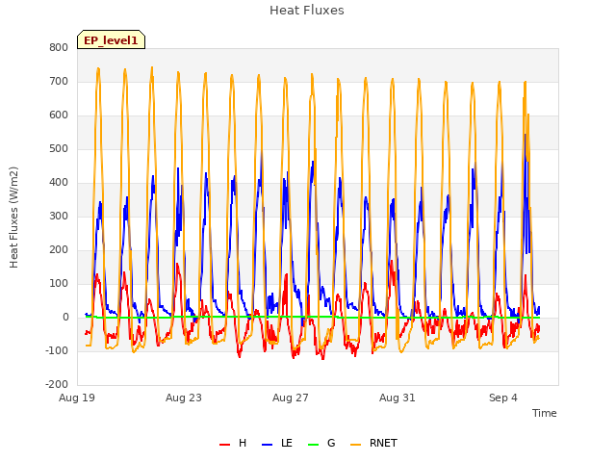Click the -200 y-axis tick label
Image resolution: width=616 pixels, height=462 pixels.
point(57,385)
